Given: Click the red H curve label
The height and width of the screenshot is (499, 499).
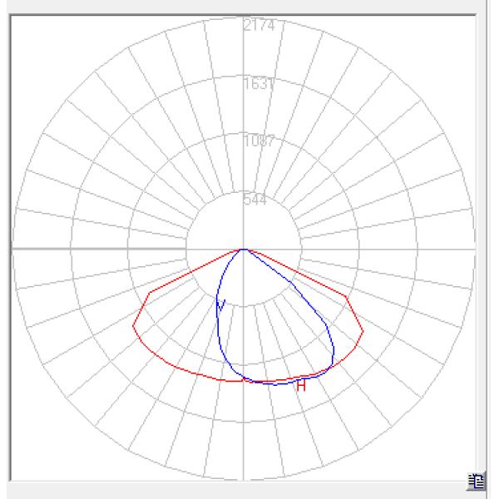Looking at the screenshot, I should 301,386.
